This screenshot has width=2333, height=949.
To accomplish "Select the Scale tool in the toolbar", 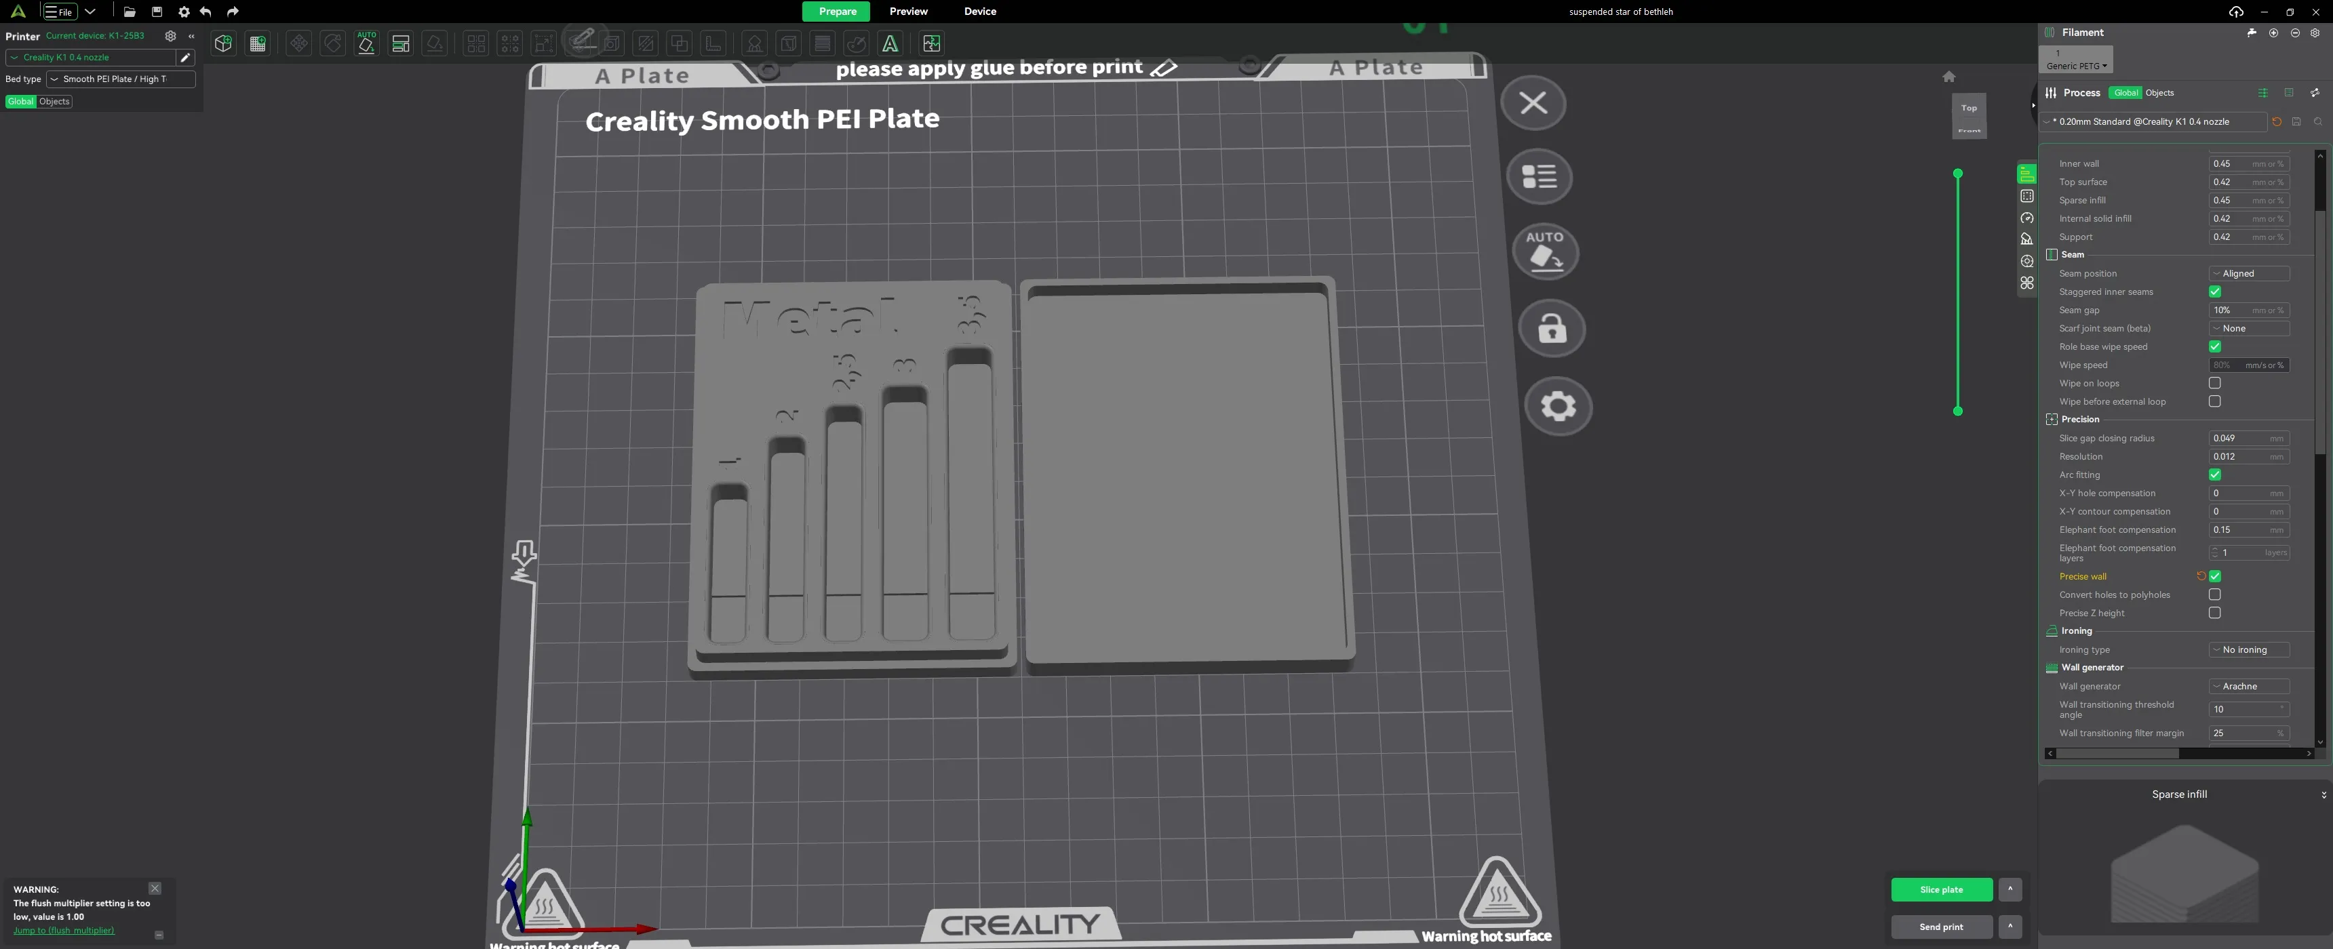I will (x=543, y=43).
